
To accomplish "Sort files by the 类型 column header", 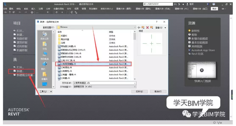I will coord(111,32).
